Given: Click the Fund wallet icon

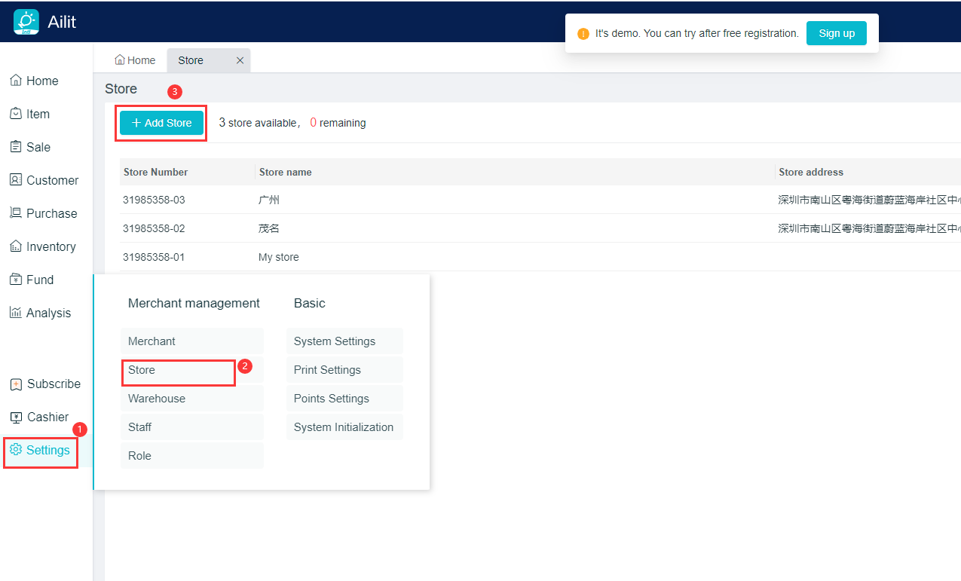Looking at the screenshot, I should [16, 280].
